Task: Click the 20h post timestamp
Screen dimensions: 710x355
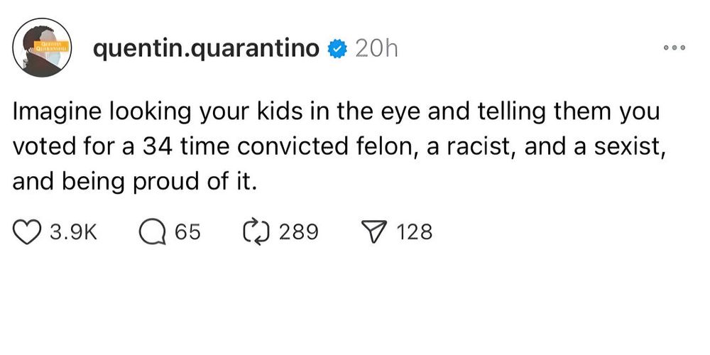Action: (376, 48)
